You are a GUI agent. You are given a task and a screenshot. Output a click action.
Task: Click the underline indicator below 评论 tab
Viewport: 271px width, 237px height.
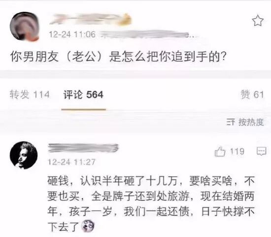[x=83, y=110]
